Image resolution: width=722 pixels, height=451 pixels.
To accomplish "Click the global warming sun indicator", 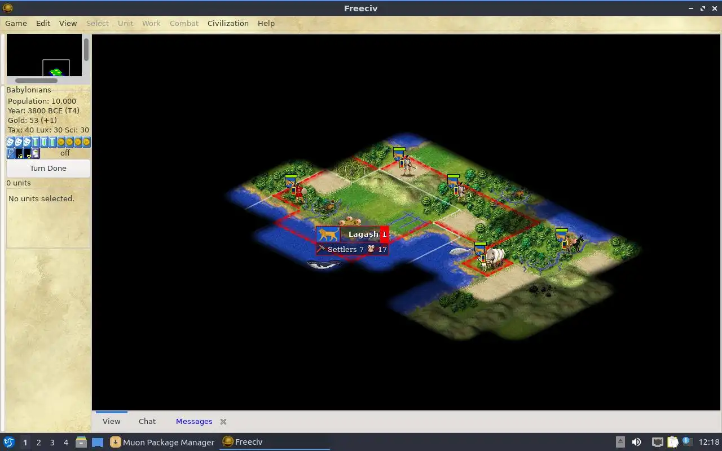I will click(19, 153).
